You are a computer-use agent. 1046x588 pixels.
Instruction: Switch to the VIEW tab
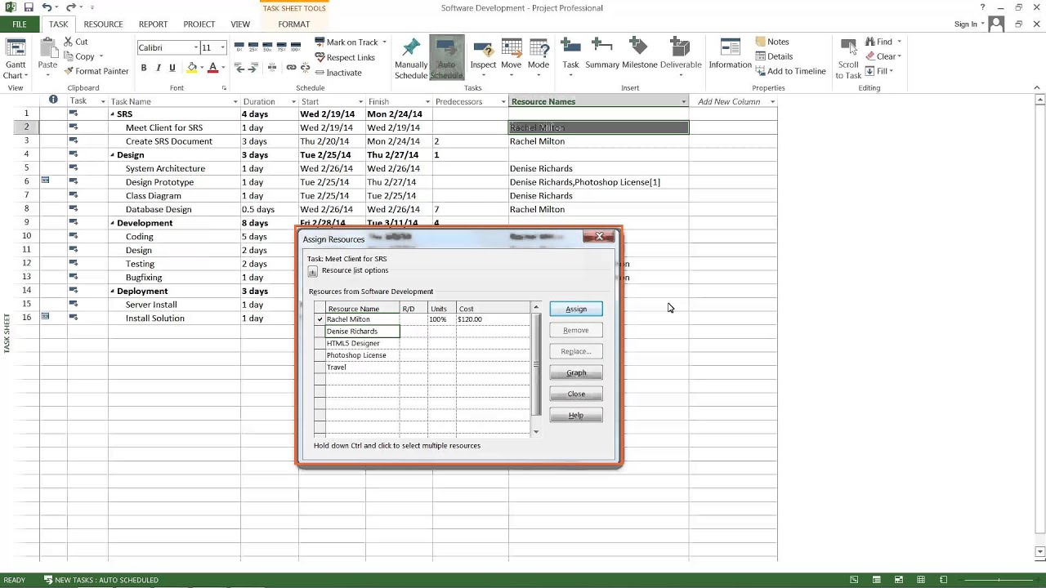[240, 24]
